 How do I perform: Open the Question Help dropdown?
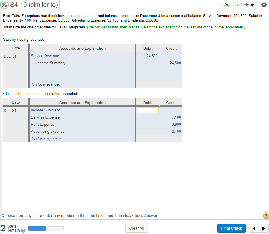(239, 5)
